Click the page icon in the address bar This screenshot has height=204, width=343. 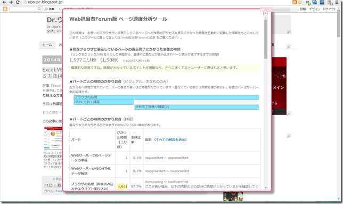(x=25, y=2)
